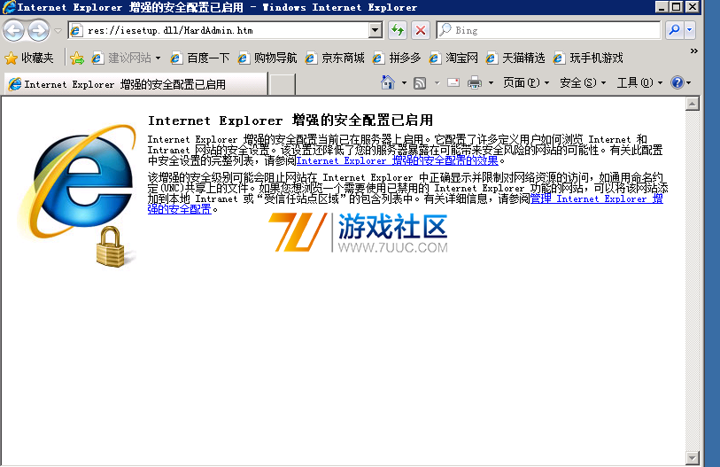Viewport: 720px width, 467px height.
Task: Click inside the Bing search box
Action: [549, 30]
